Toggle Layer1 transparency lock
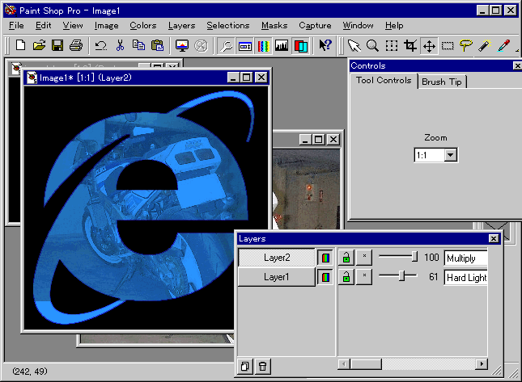This screenshot has height=382, width=522. click(346, 277)
